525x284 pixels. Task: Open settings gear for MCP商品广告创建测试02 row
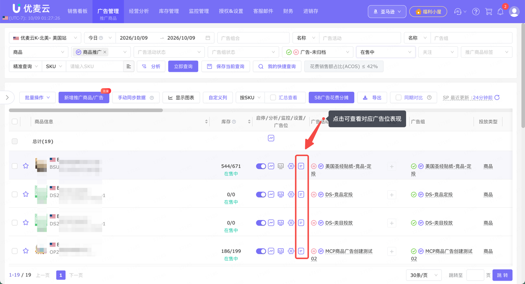[x=291, y=251]
